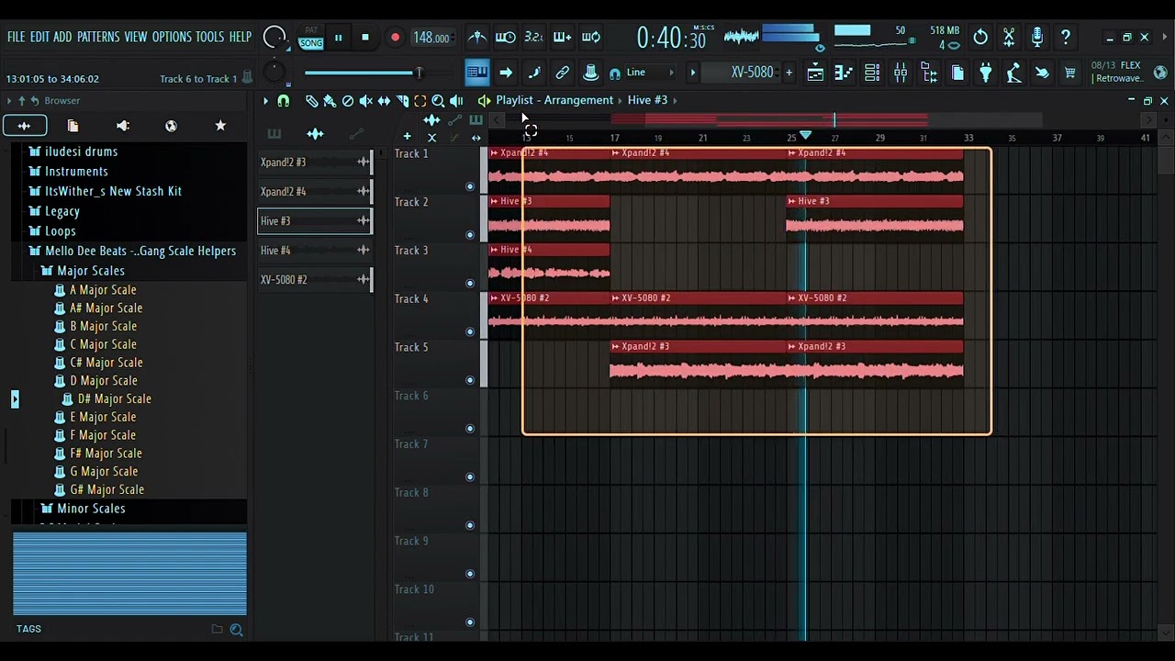
Task: Open the plug icon in top toolbar
Action: [986, 73]
